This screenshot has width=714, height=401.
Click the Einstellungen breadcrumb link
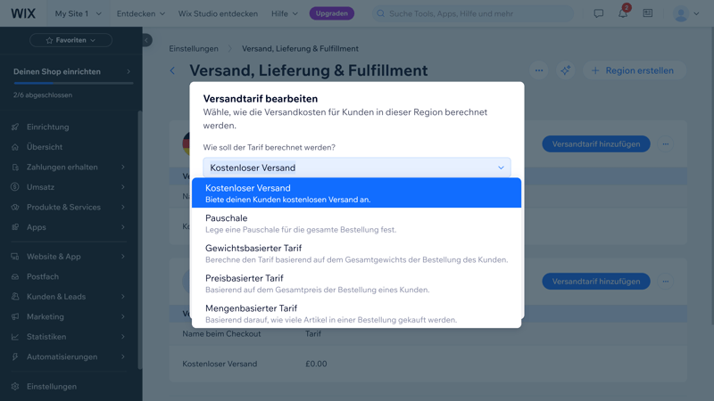coord(194,48)
